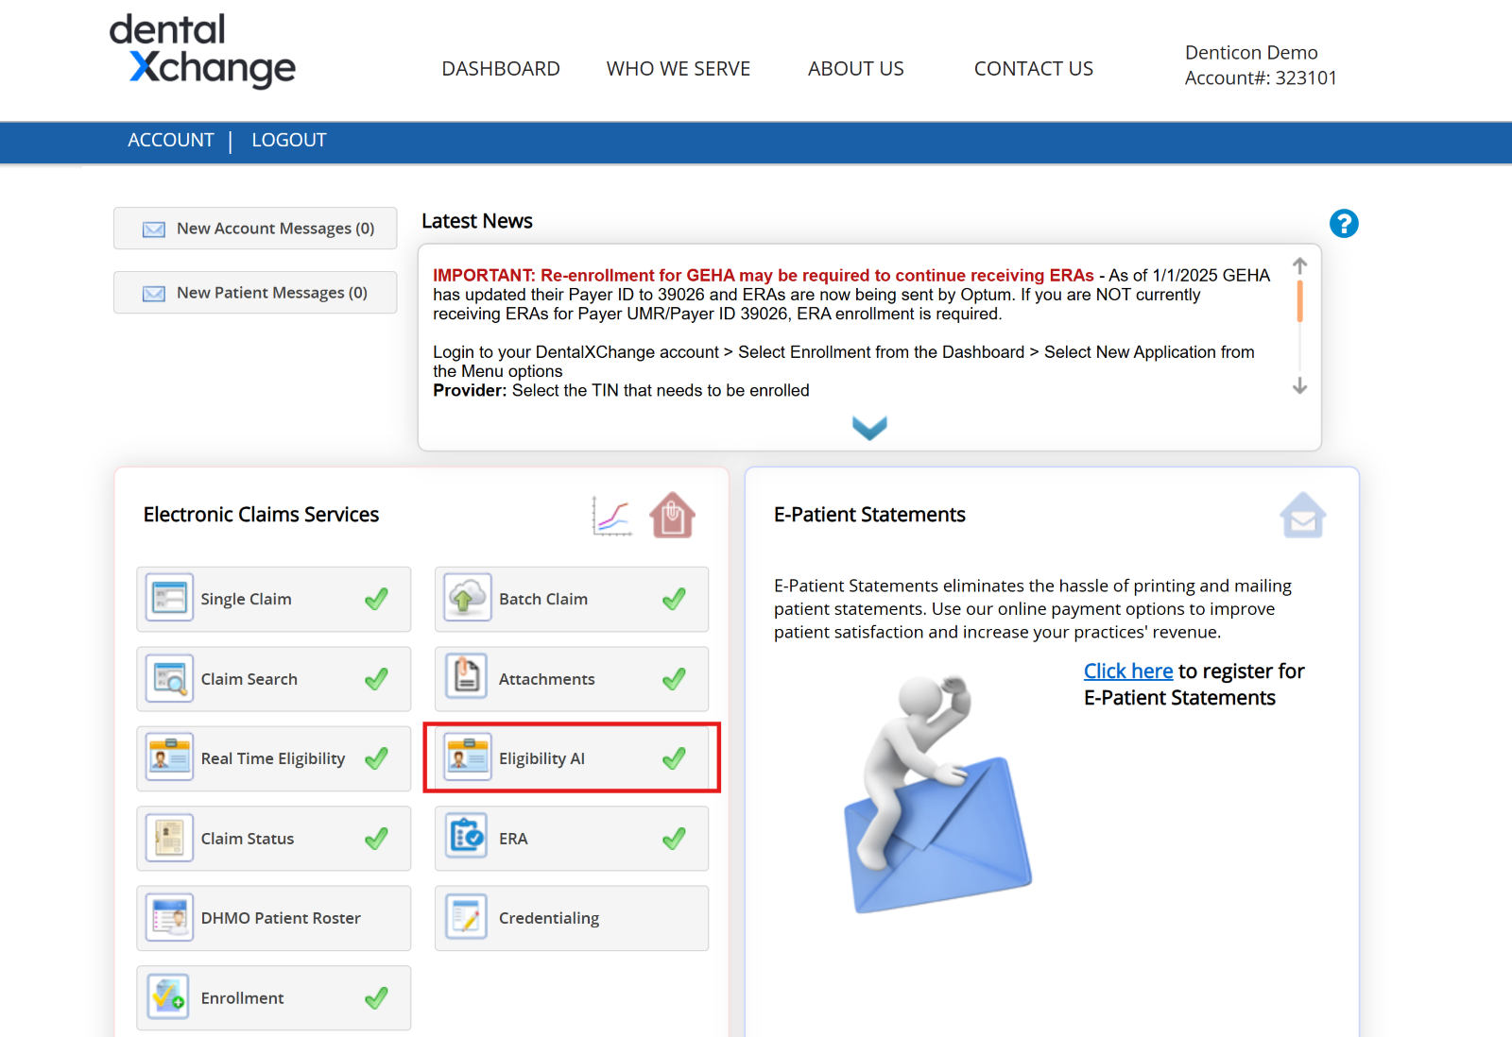Click the Dental Xchange logo
1512x1037 pixels.
pos(202,51)
